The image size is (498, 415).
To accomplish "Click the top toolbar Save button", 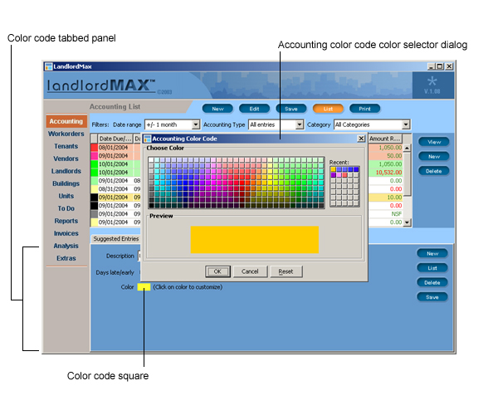I will pos(291,109).
